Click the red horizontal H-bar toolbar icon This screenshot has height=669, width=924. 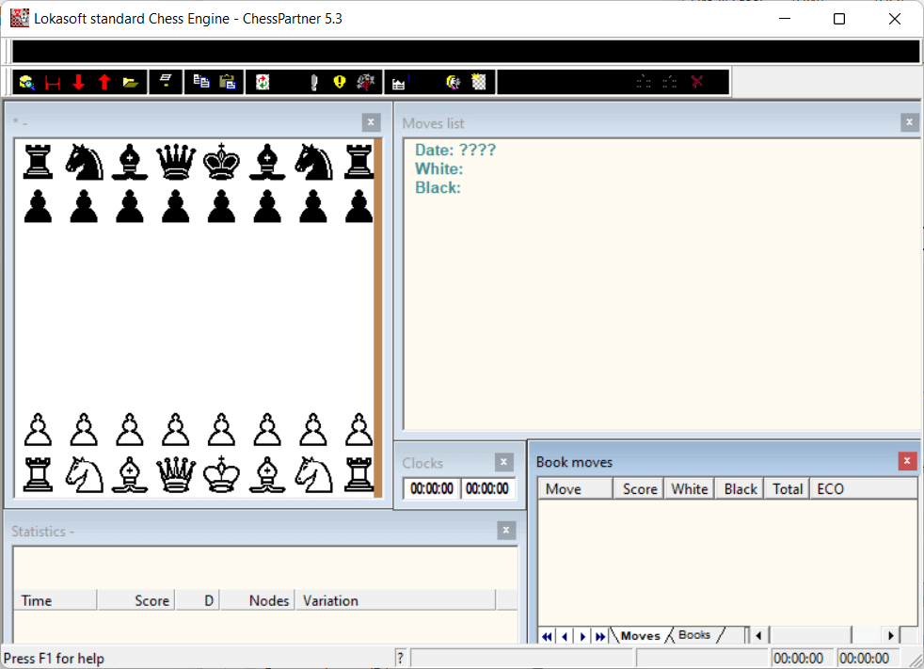(53, 83)
